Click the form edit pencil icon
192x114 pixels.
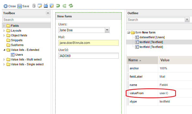pyautogui.click(x=52, y=6)
